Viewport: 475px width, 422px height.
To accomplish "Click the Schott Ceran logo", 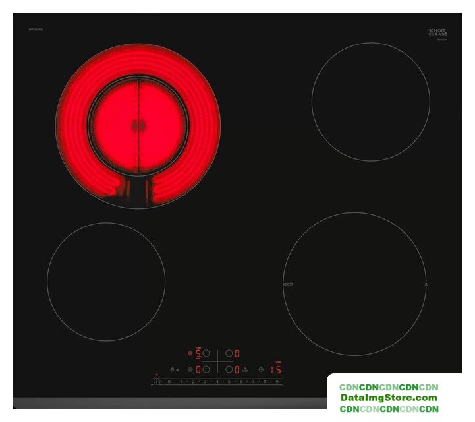I will [x=437, y=32].
